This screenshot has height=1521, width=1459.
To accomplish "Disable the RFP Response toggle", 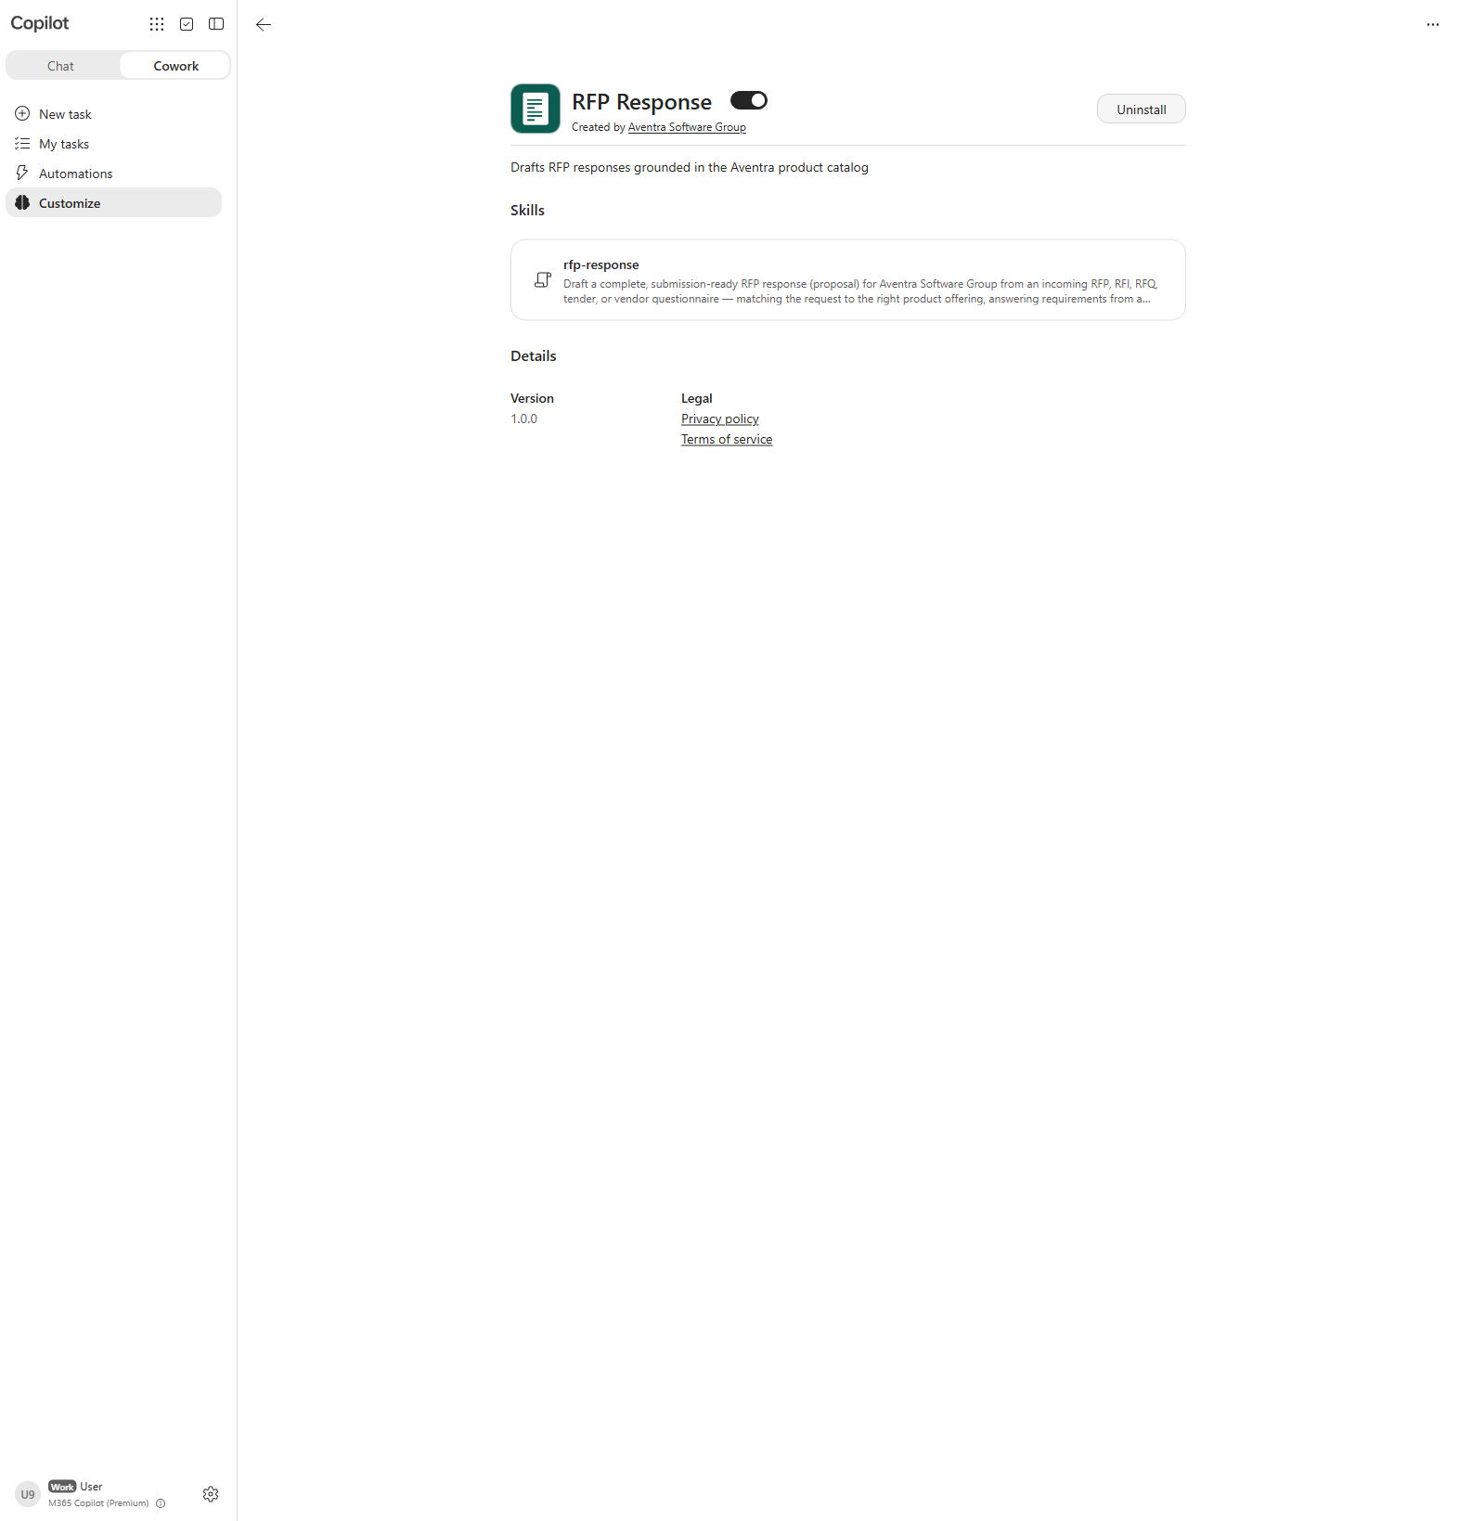I will point(749,100).
